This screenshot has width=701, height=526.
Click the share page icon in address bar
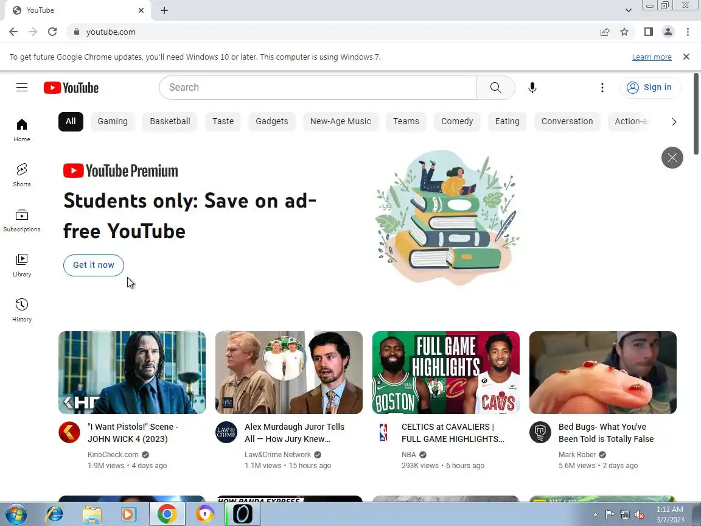(605, 32)
